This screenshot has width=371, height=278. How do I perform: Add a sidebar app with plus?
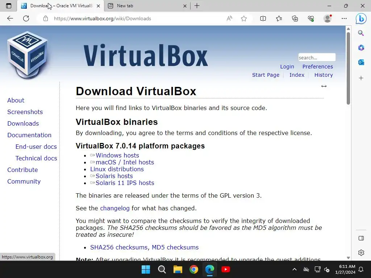coord(361,78)
